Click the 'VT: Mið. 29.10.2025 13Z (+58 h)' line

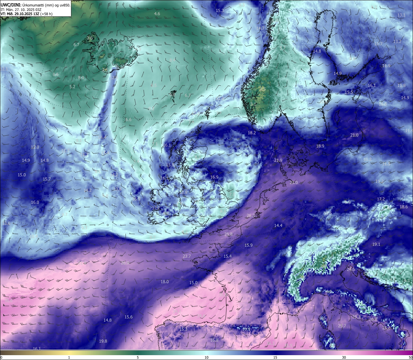[27, 14]
